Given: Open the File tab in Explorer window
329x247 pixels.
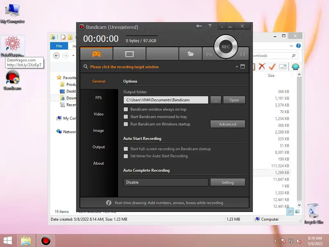Looking at the screenshot, I should [59, 46].
